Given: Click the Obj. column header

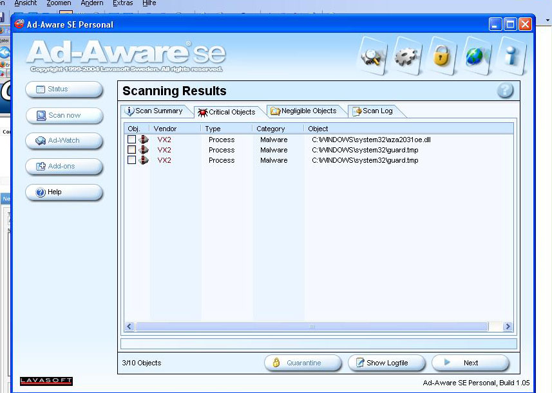Looking at the screenshot, I should tap(137, 129).
